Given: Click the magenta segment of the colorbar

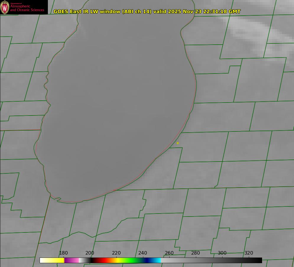Looking at the screenshot, I should [x=71, y=260].
